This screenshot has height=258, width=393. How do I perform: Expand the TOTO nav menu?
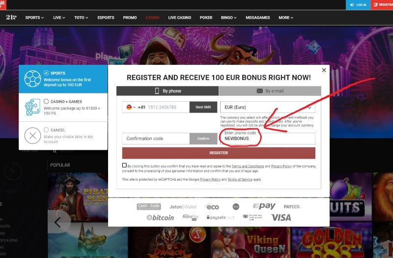click(x=81, y=18)
